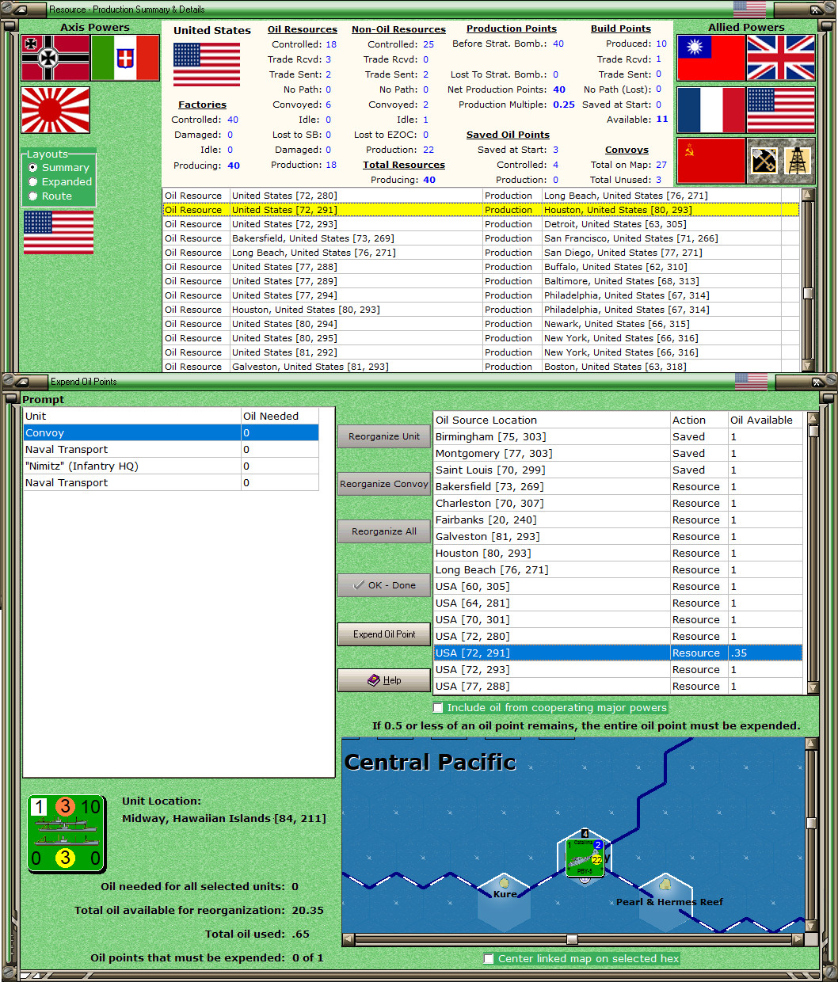The image size is (838, 982).
Task: Click the up arrow of the resource list scrollbar
Action: pyautogui.click(x=808, y=195)
